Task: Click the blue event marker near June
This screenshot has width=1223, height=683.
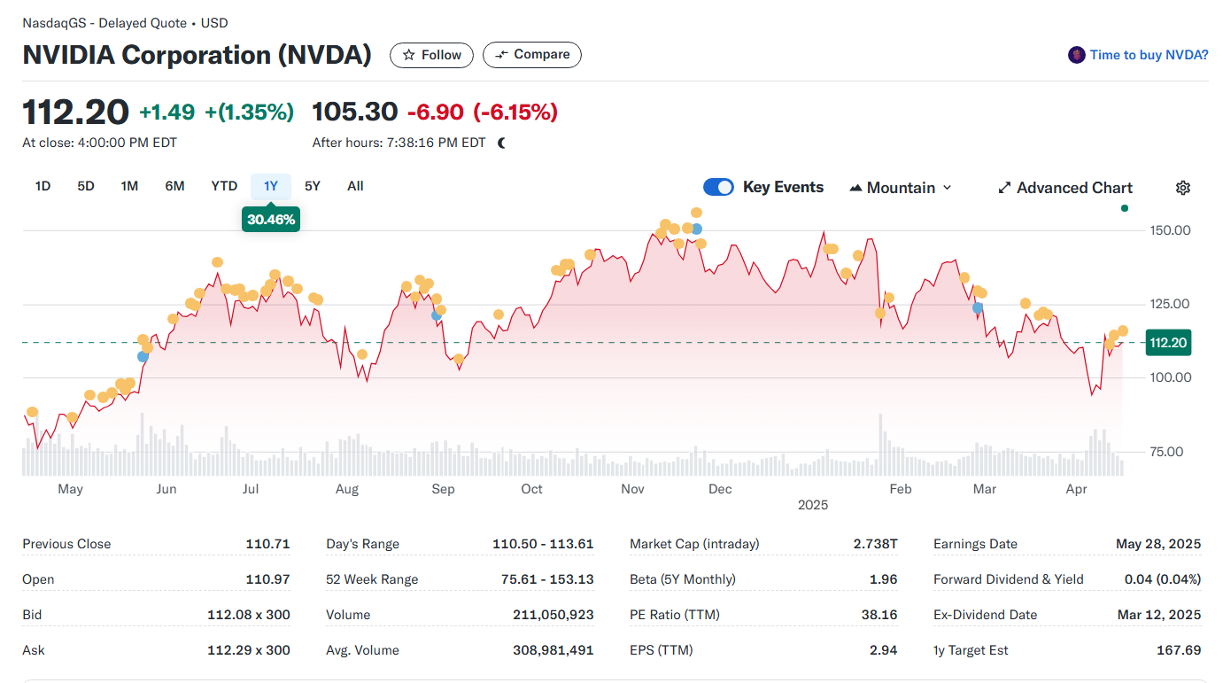Action: click(143, 356)
